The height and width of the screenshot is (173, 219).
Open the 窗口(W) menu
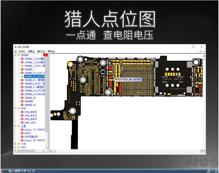41,51
